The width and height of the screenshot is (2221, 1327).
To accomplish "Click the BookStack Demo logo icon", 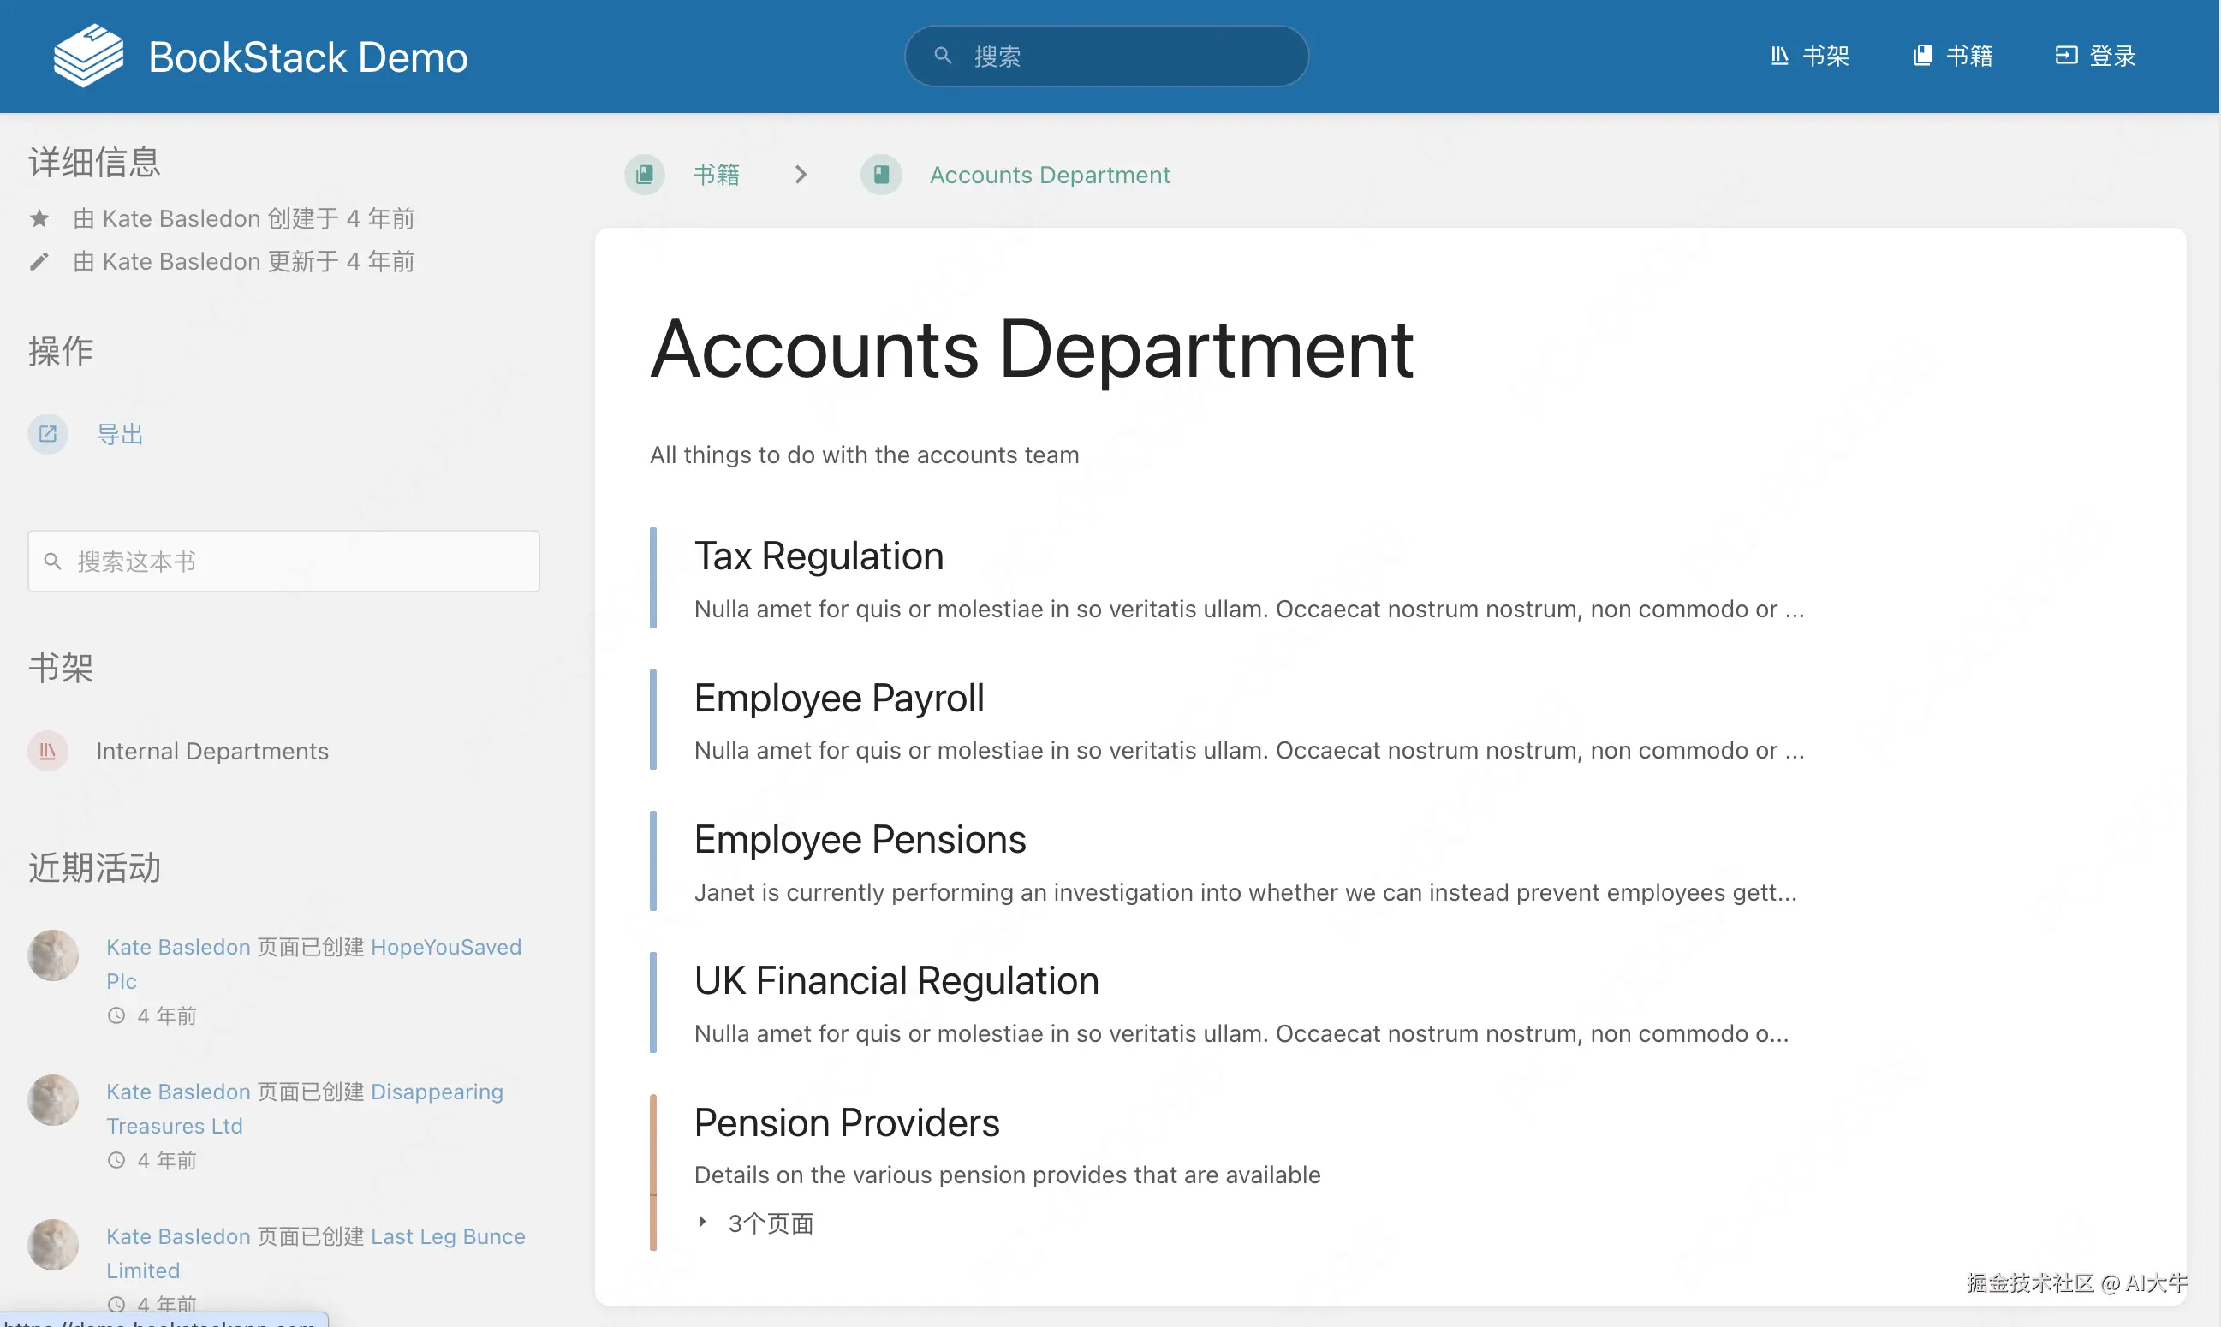I will [x=87, y=56].
